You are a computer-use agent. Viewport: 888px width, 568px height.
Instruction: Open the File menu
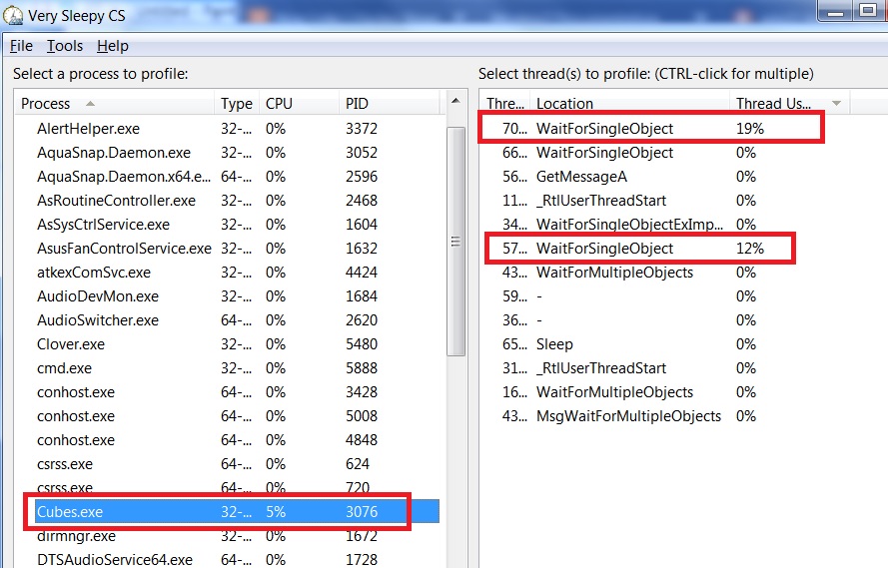(x=21, y=46)
